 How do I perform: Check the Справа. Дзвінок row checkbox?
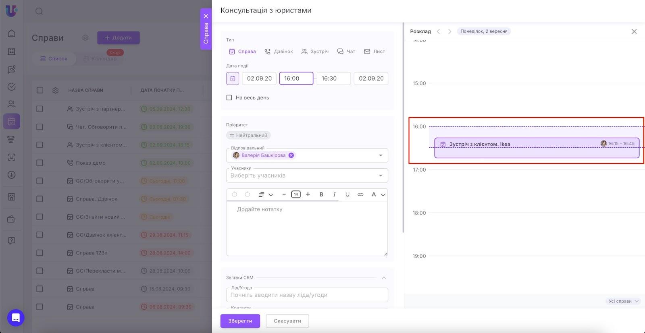click(40, 199)
